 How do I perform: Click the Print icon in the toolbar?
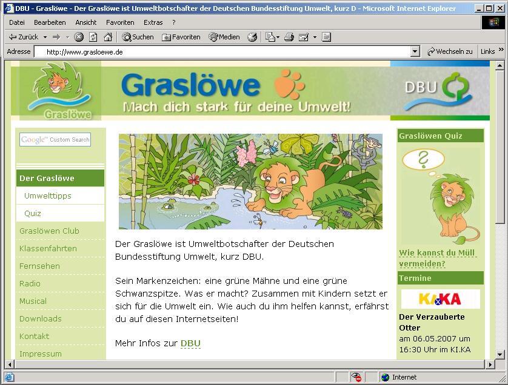pyautogui.click(x=290, y=36)
